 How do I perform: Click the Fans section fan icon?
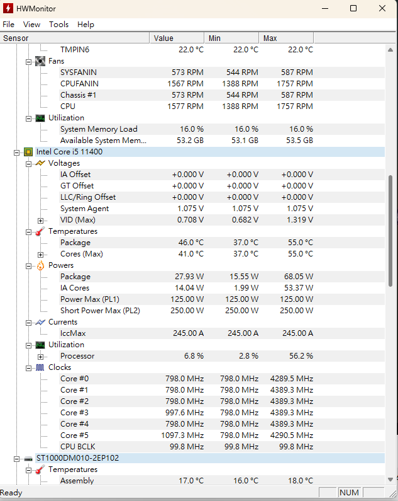(x=40, y=61)
